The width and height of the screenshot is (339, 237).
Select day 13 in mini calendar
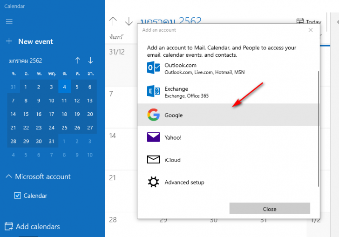[x=90, y=101]
